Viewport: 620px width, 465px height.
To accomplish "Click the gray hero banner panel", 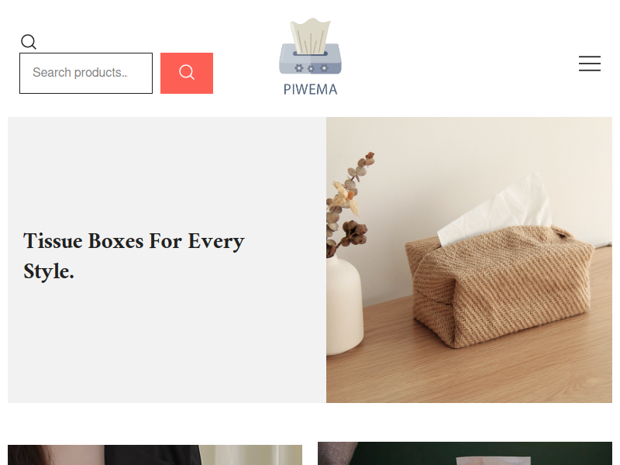I will point(167,260).
